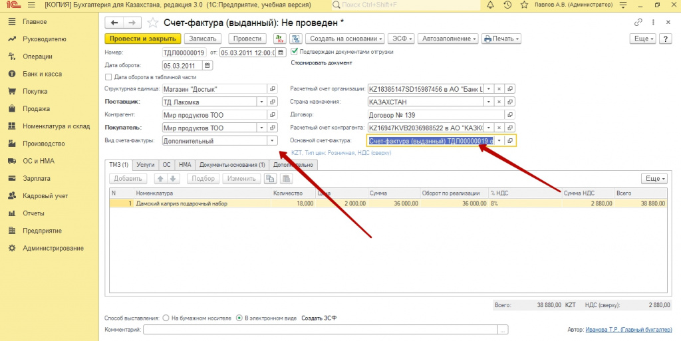This screenshot has width=681, height=341.
Task: Go forward with right arrow button
Action: [132, 23]
